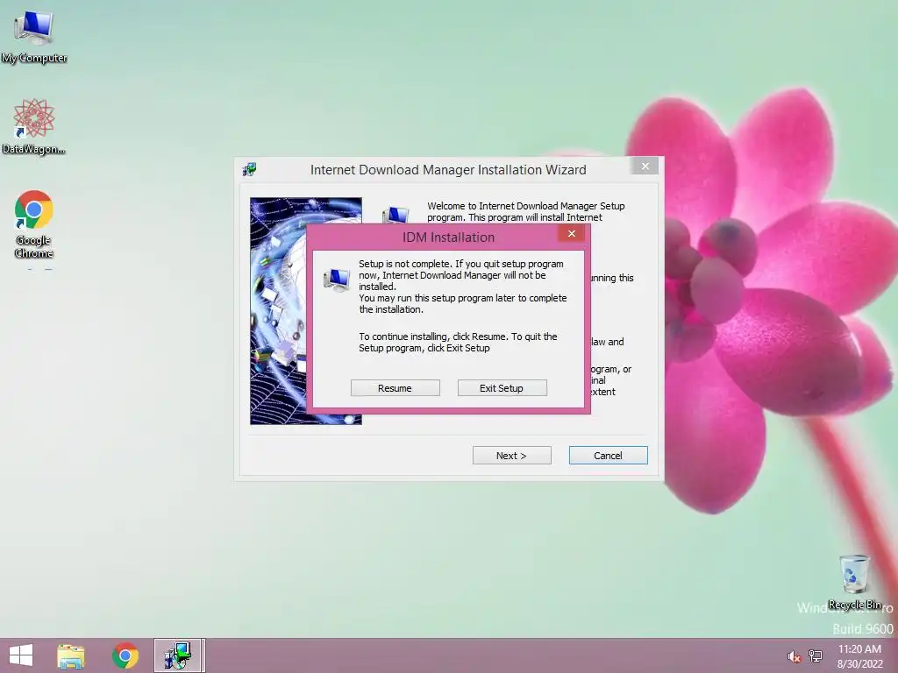Click Next in the Installation Wizard

tap(512, 456)
